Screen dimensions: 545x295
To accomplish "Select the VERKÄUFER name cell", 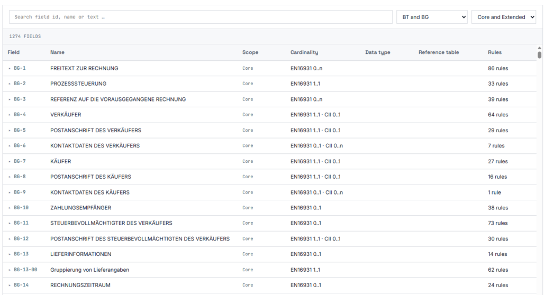I will tap(66, 115).
